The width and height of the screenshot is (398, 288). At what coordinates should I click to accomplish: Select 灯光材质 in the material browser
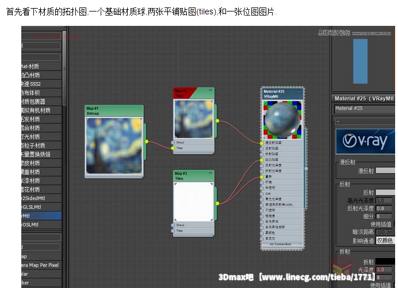click(x=41, y=137)
